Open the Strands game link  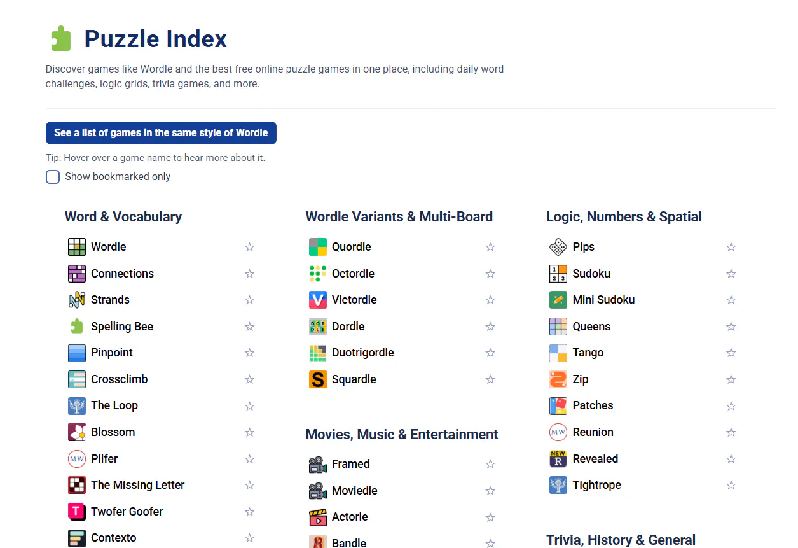point(110,300)
